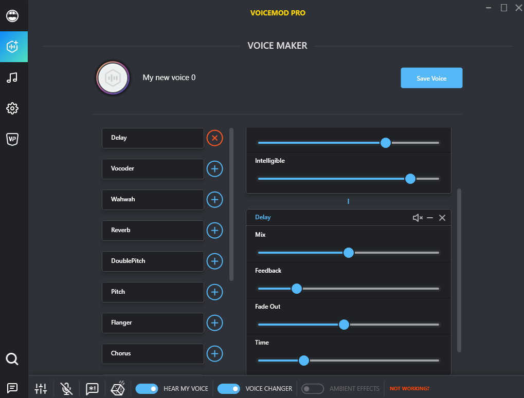
Task: Select the Reverb effect in list
Action: [x=153, y=231]
